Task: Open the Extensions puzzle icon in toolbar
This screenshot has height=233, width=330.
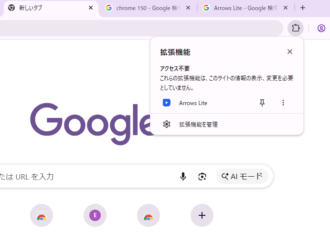Action: 296,28
